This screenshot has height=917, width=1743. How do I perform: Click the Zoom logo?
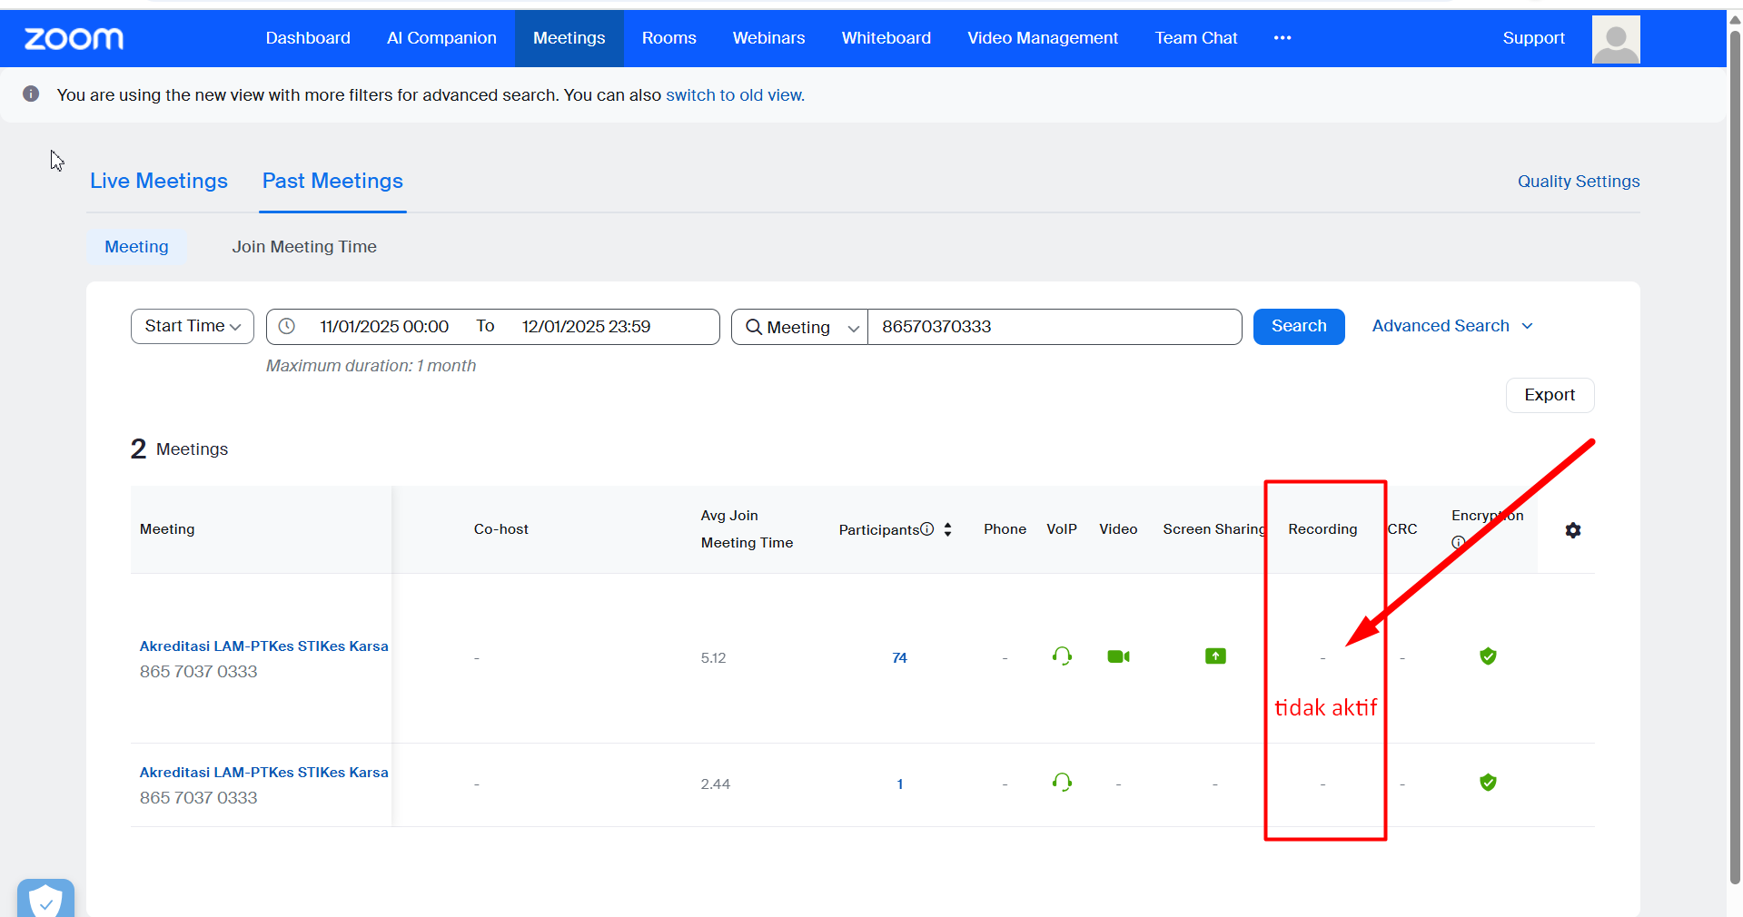(x=74, y=38)
